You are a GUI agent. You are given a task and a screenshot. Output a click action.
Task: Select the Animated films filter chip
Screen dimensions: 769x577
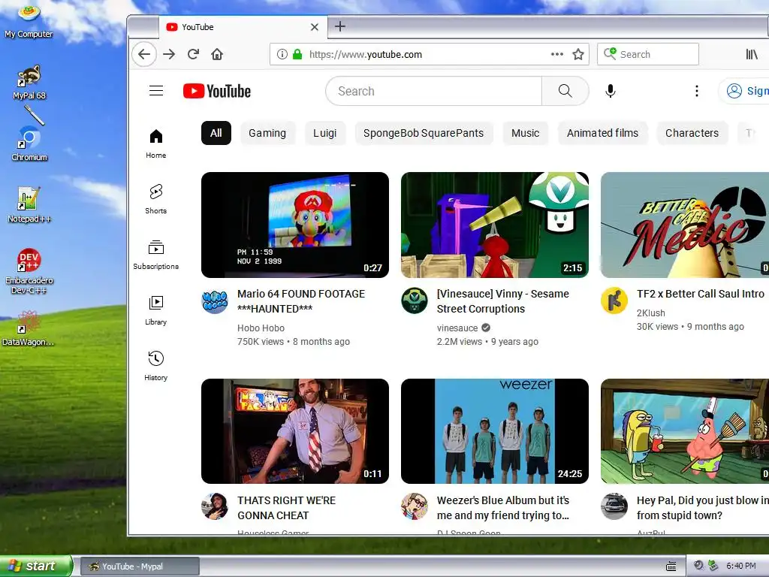(602, 133)
